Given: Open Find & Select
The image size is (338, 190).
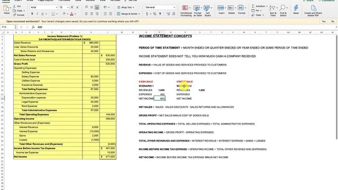Looking at the screenshot, I should tap(283, 11).
